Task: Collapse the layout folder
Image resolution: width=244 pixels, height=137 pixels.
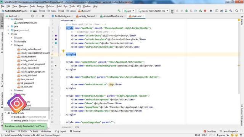Action: pyautogui.click(x=12, y=45)
